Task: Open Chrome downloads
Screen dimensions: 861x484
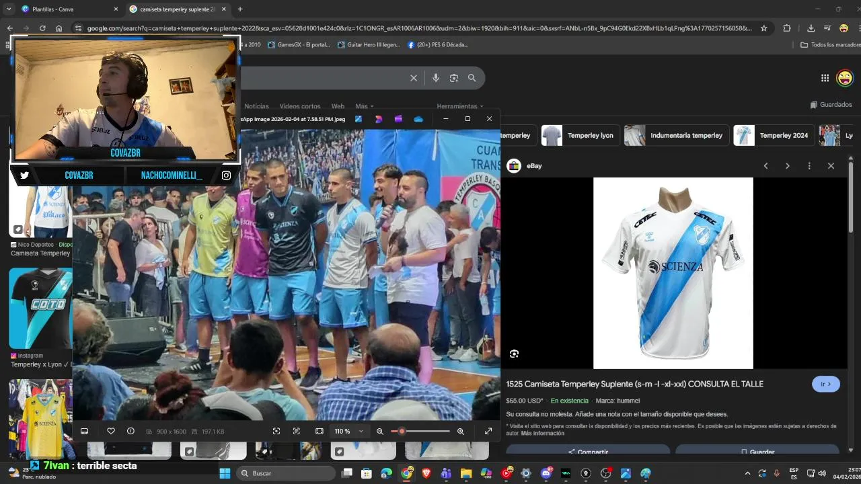Action: [811, 28]
